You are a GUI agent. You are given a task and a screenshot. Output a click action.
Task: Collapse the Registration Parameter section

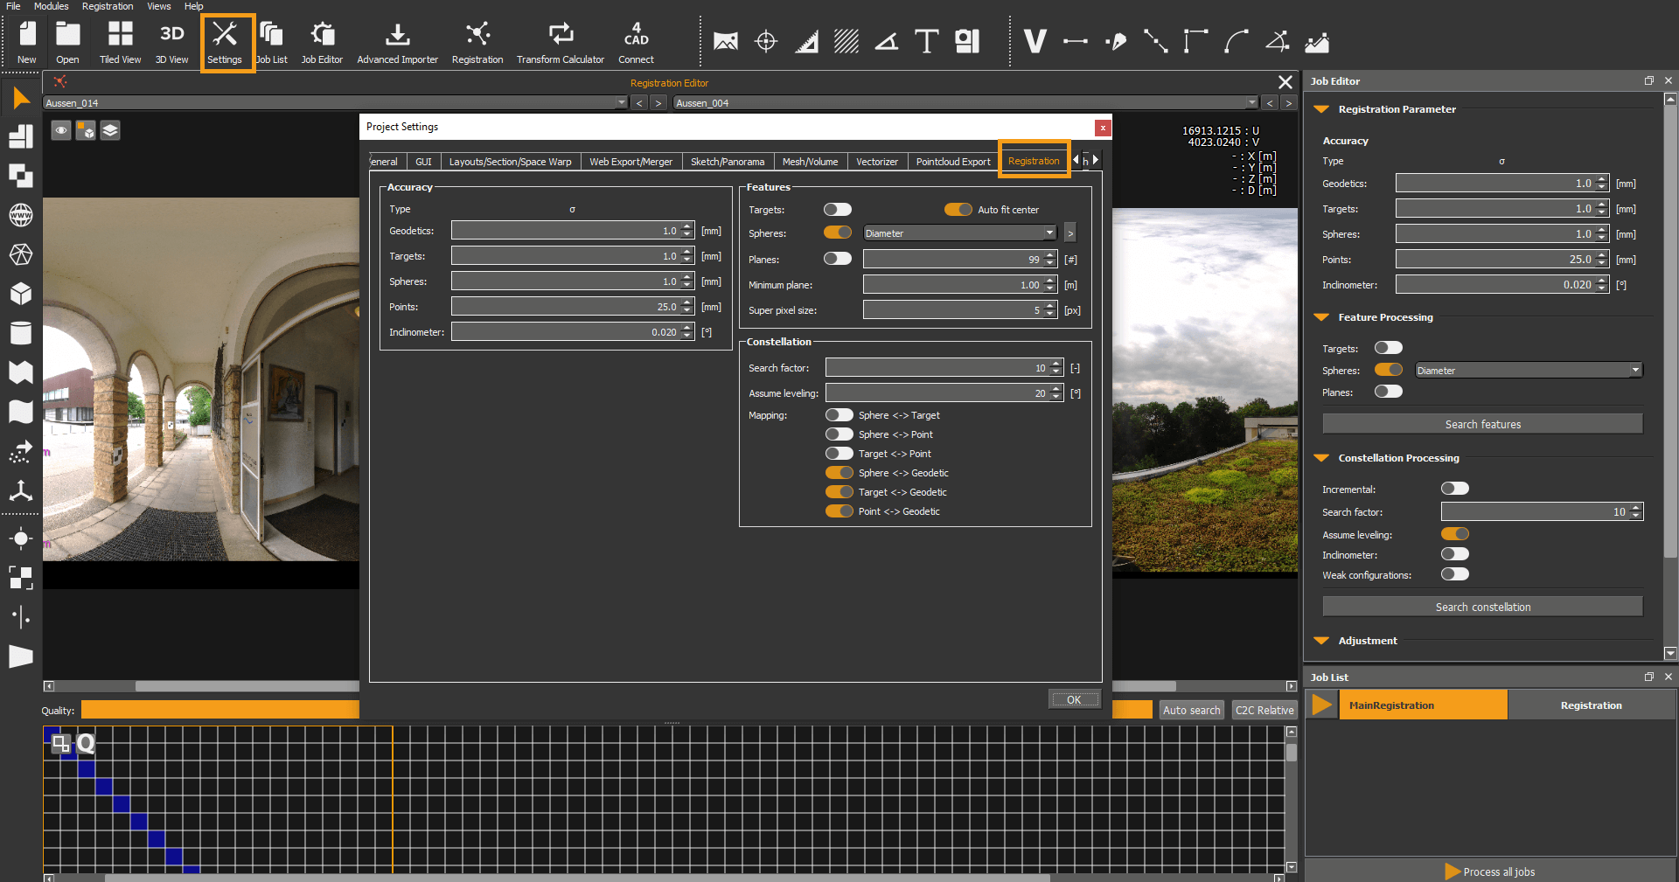coord(1320,109)
